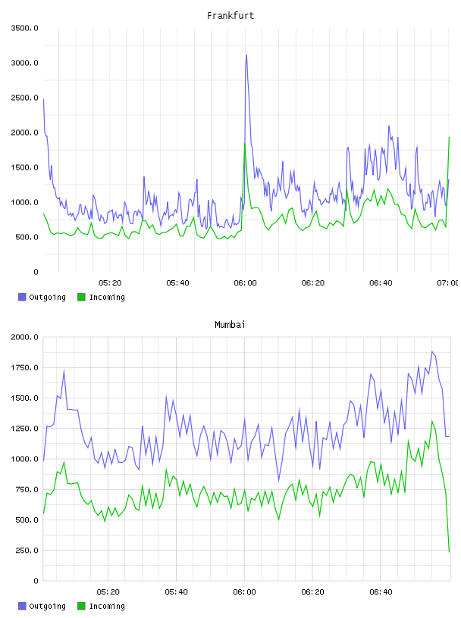
Task: Click the 3500.0 y-axis label on Frankfurt chart
Action: coord(25,28)
